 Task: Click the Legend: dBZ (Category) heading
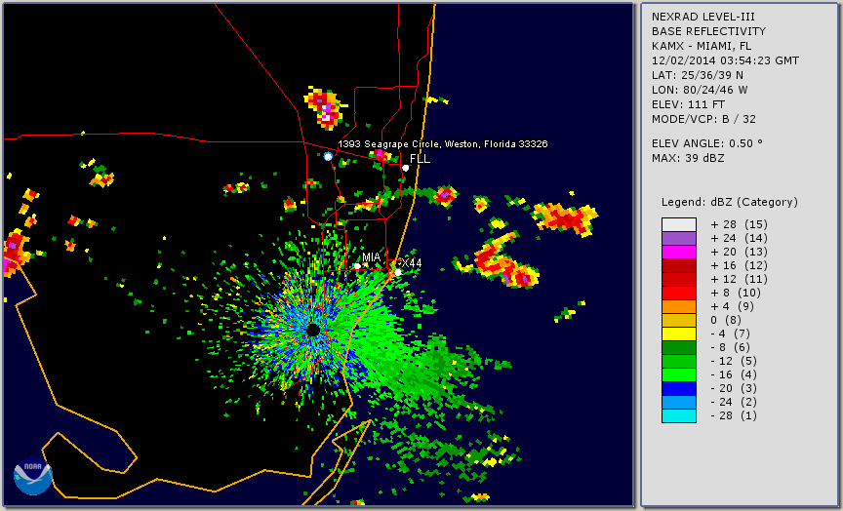click(730, 202)
